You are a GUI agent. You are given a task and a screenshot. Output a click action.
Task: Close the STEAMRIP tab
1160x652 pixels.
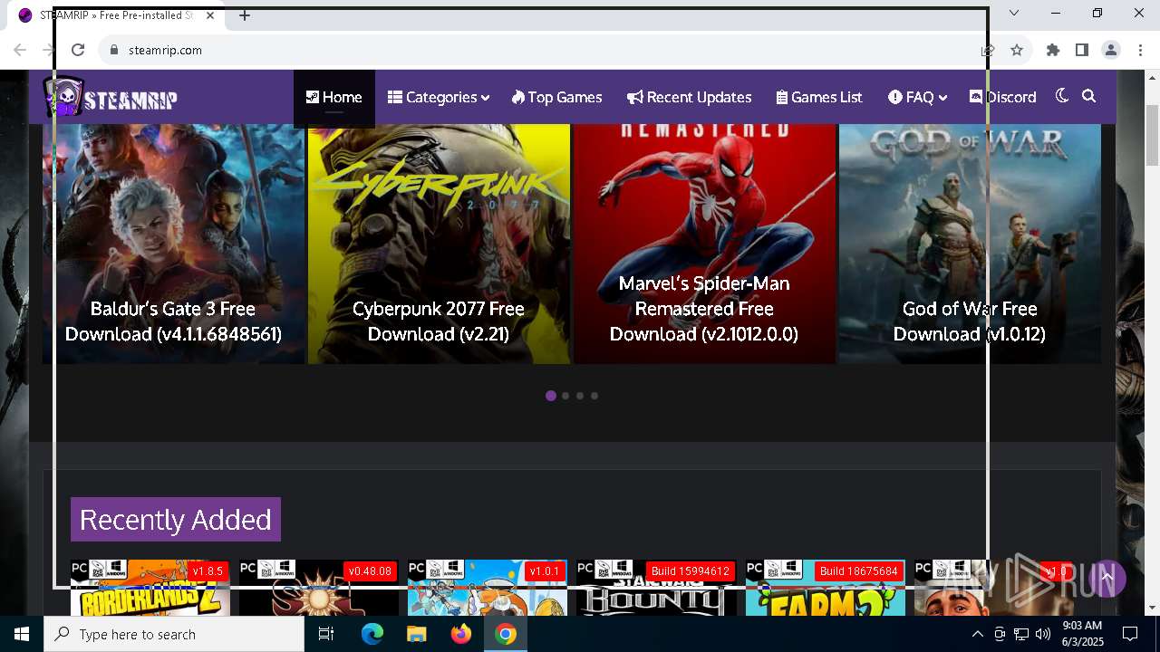(210, 15)
